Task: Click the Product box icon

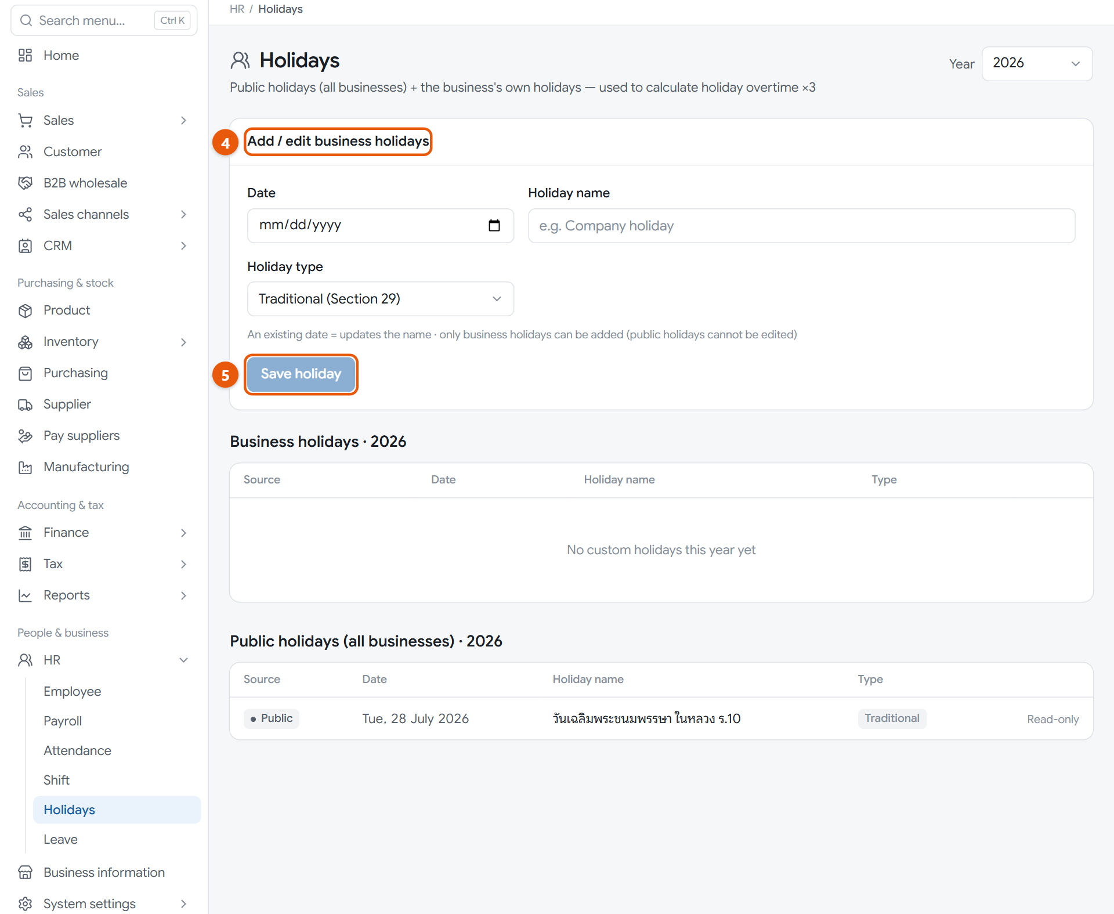Action: [25, 310]
